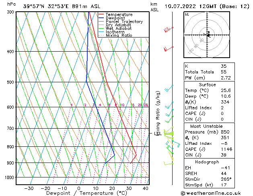
Task: Click the Surface 'CIN (J)' row label
Action: pos(193,119)
